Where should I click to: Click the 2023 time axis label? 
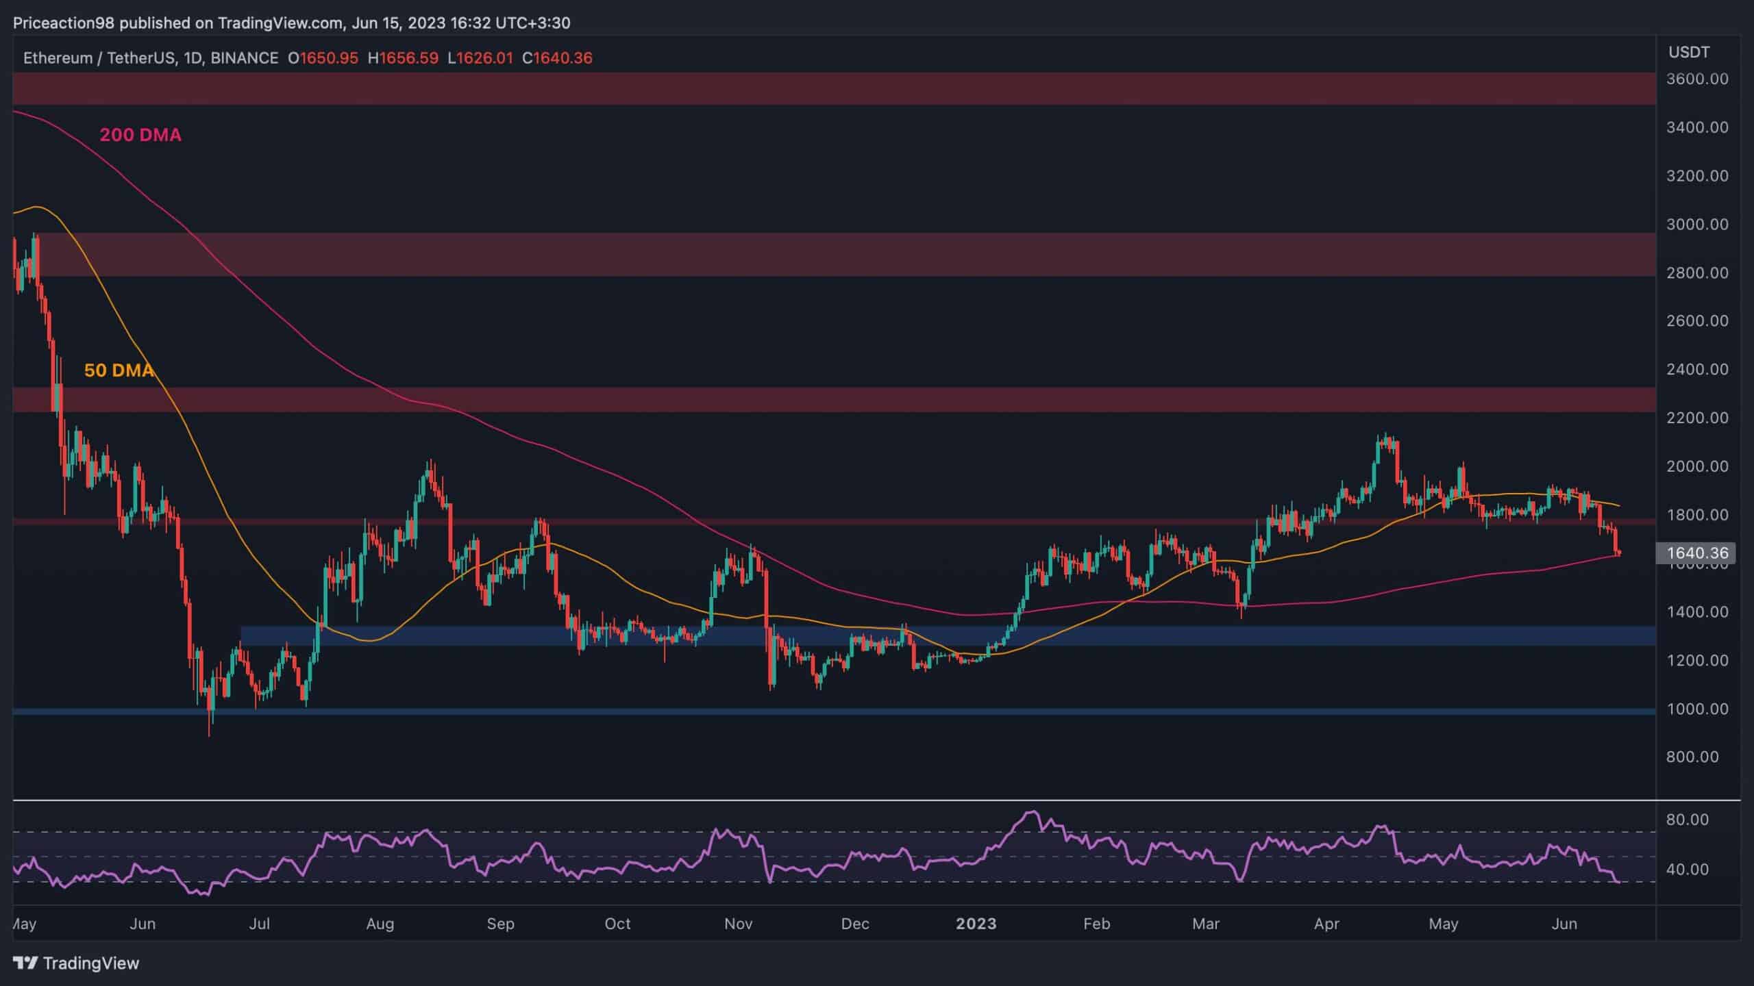coord(976,924)
